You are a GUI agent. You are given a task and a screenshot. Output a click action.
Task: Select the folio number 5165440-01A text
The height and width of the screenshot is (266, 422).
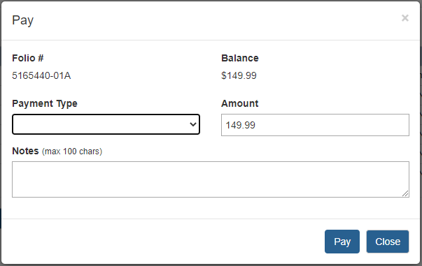[x=41, y=75]
